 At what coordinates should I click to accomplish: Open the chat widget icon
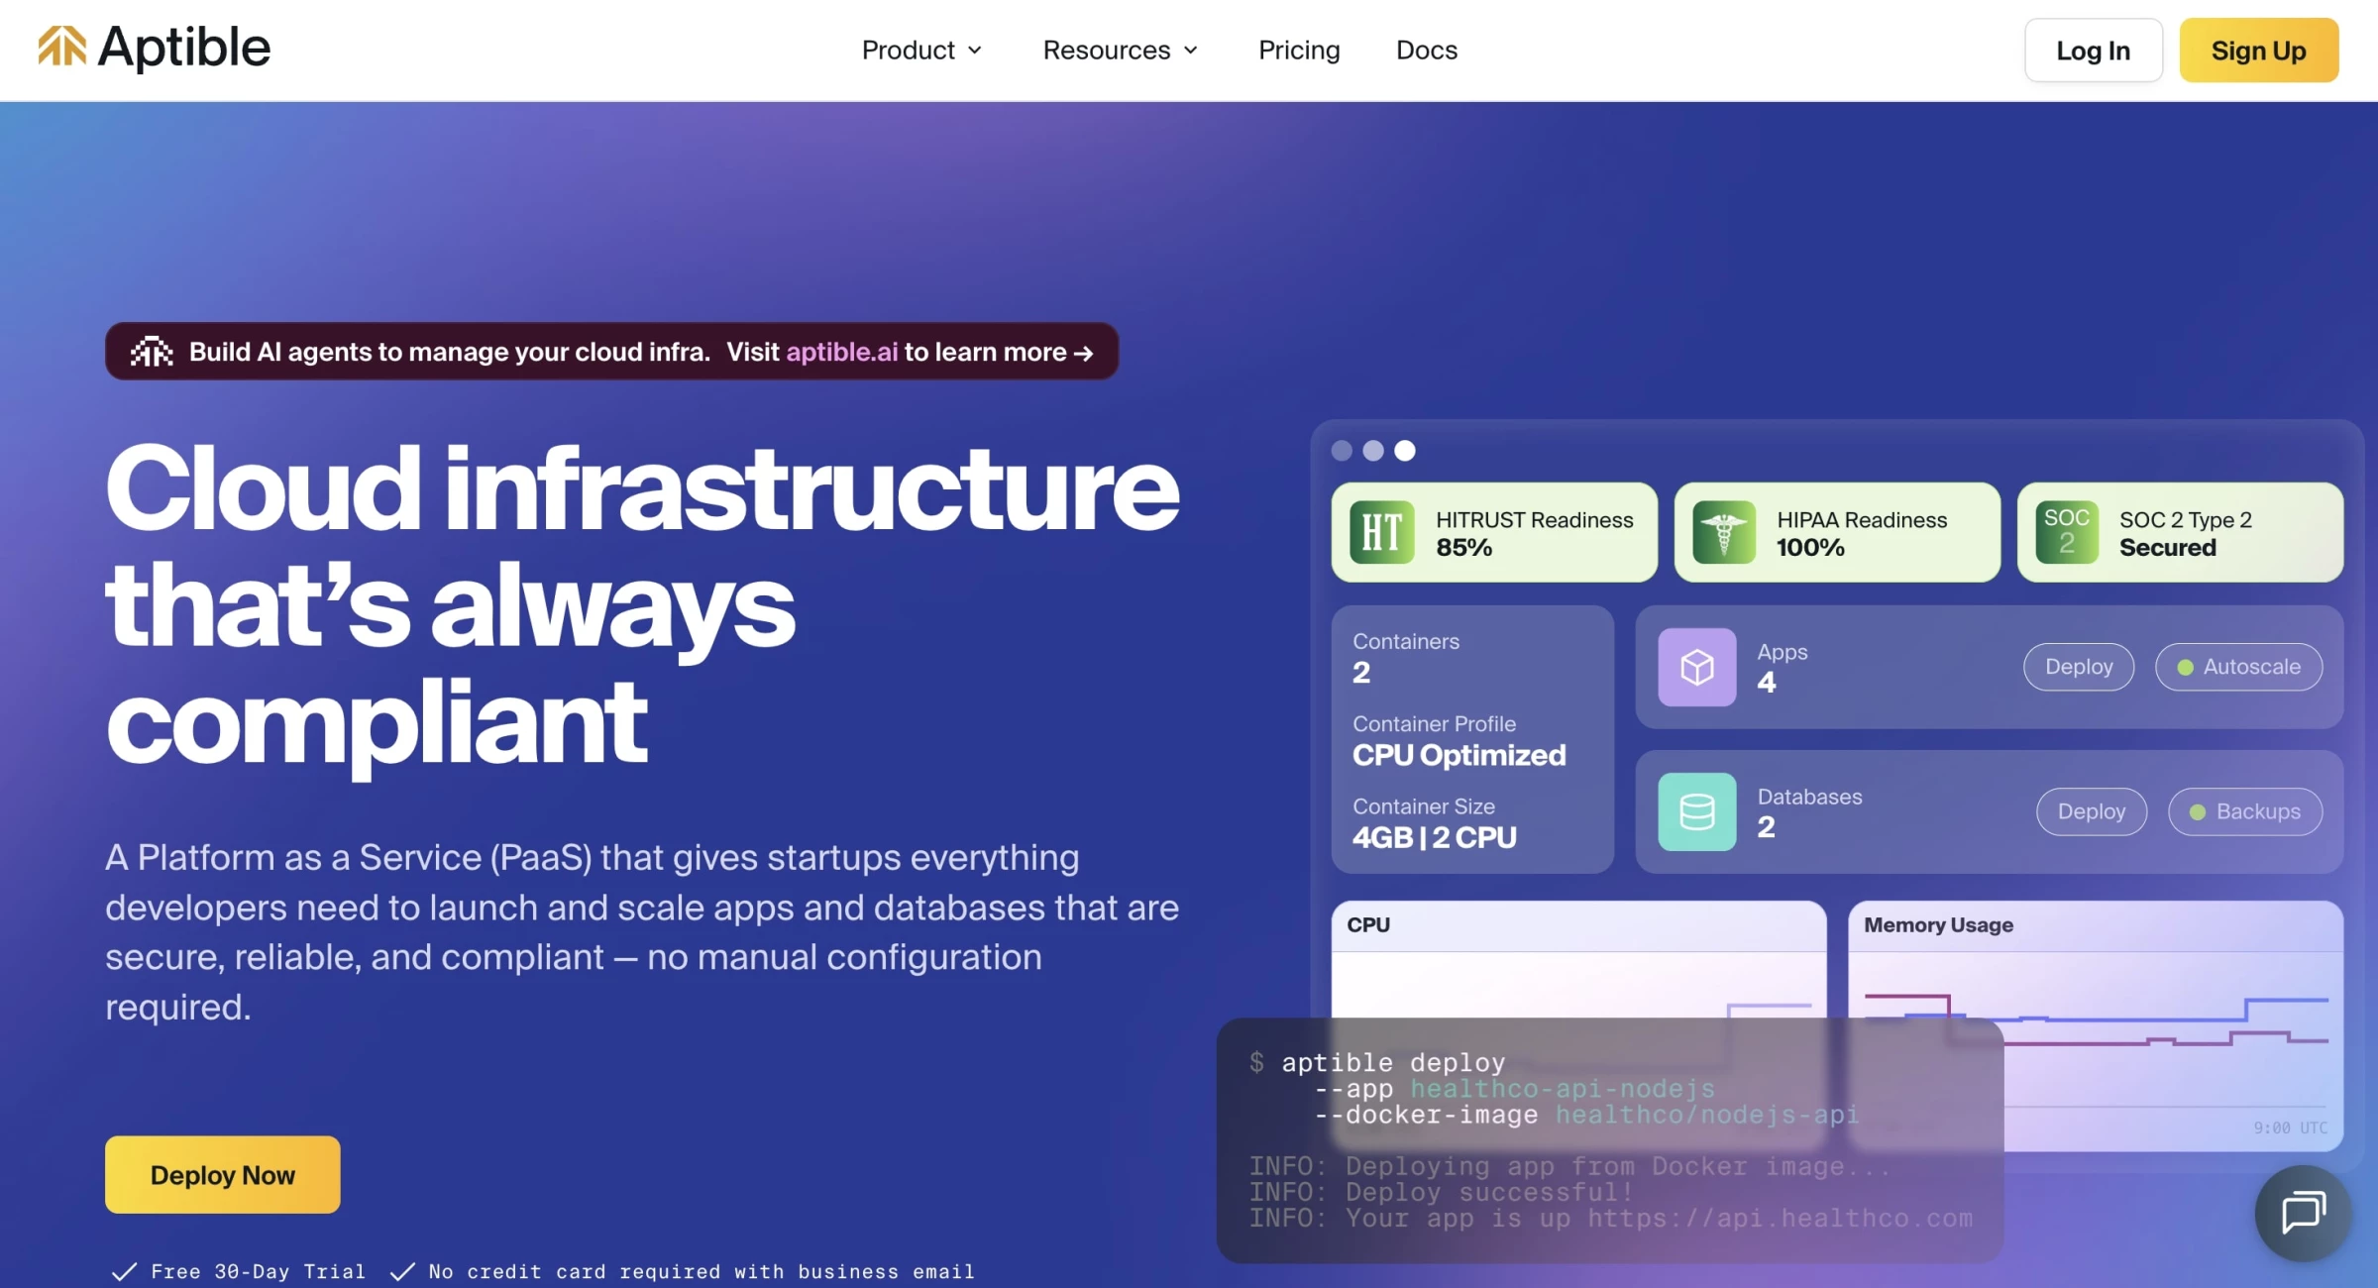tap(2303, 1213)
